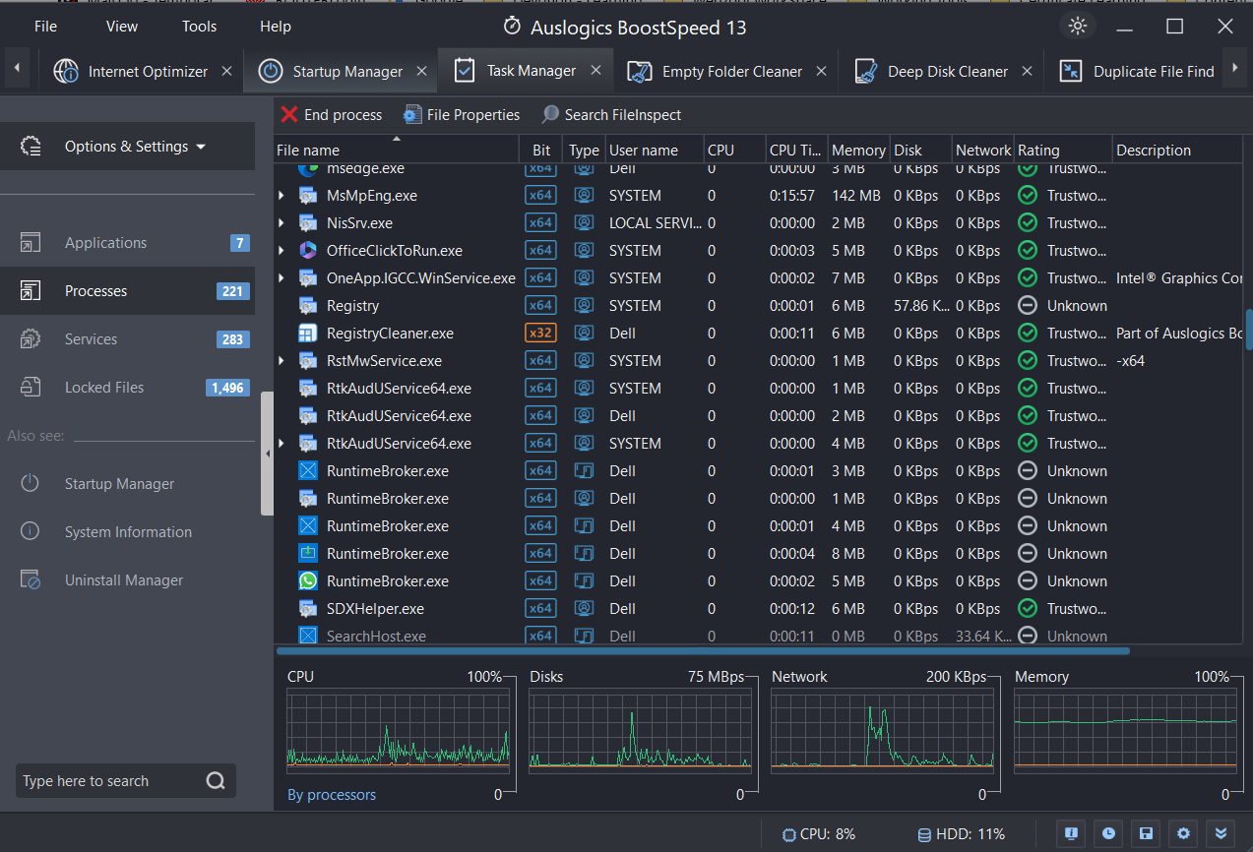
Task: Open the Tools menu
Action: [x=198, y=26]
